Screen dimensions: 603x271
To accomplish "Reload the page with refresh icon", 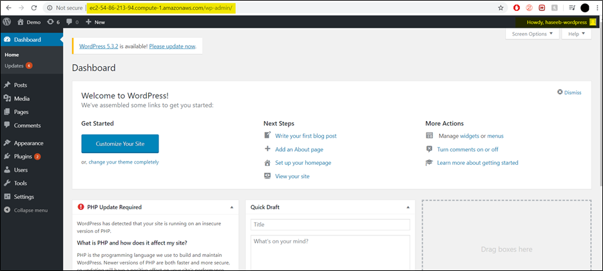I will tap(34, 8).
